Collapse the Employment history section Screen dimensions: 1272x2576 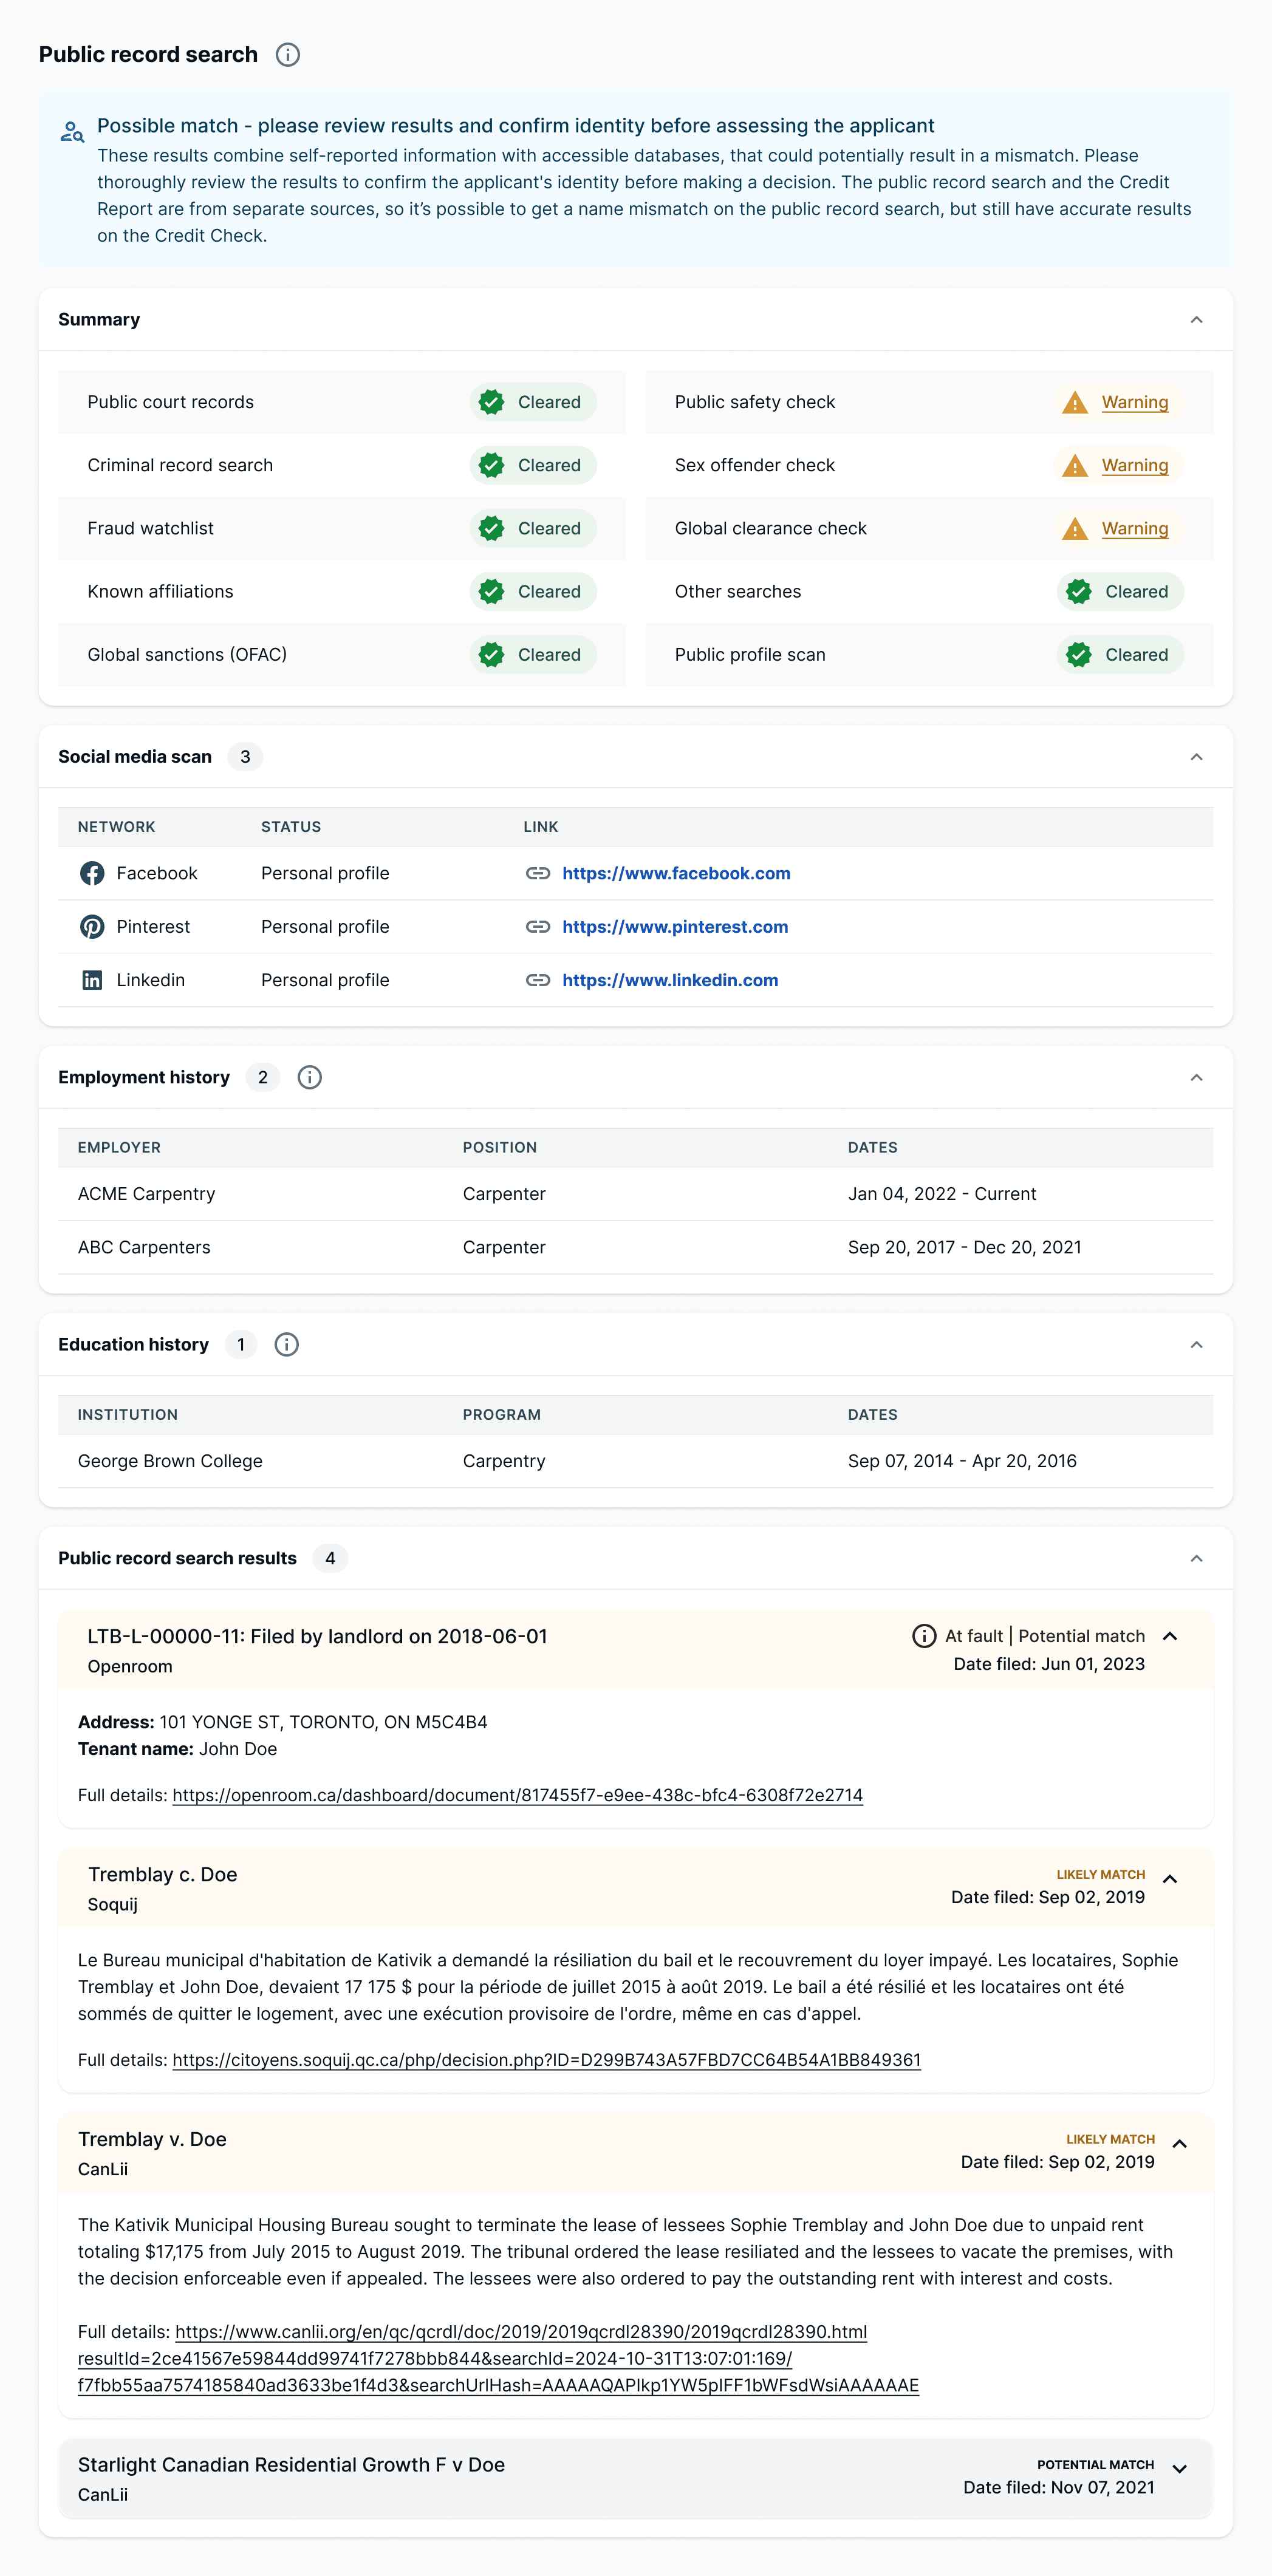point(1196,1077)
